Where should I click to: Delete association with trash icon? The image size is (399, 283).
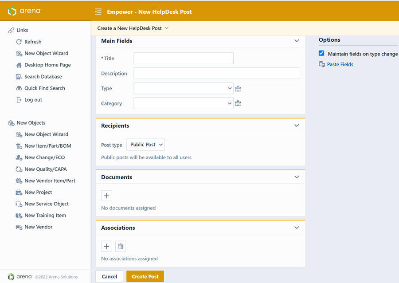(121, 246)
